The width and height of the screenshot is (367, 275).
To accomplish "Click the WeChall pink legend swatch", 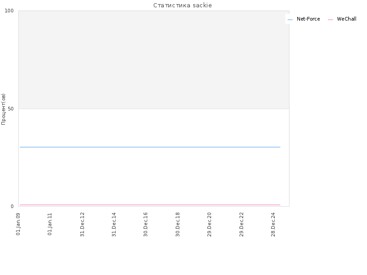I will point(330,20).
